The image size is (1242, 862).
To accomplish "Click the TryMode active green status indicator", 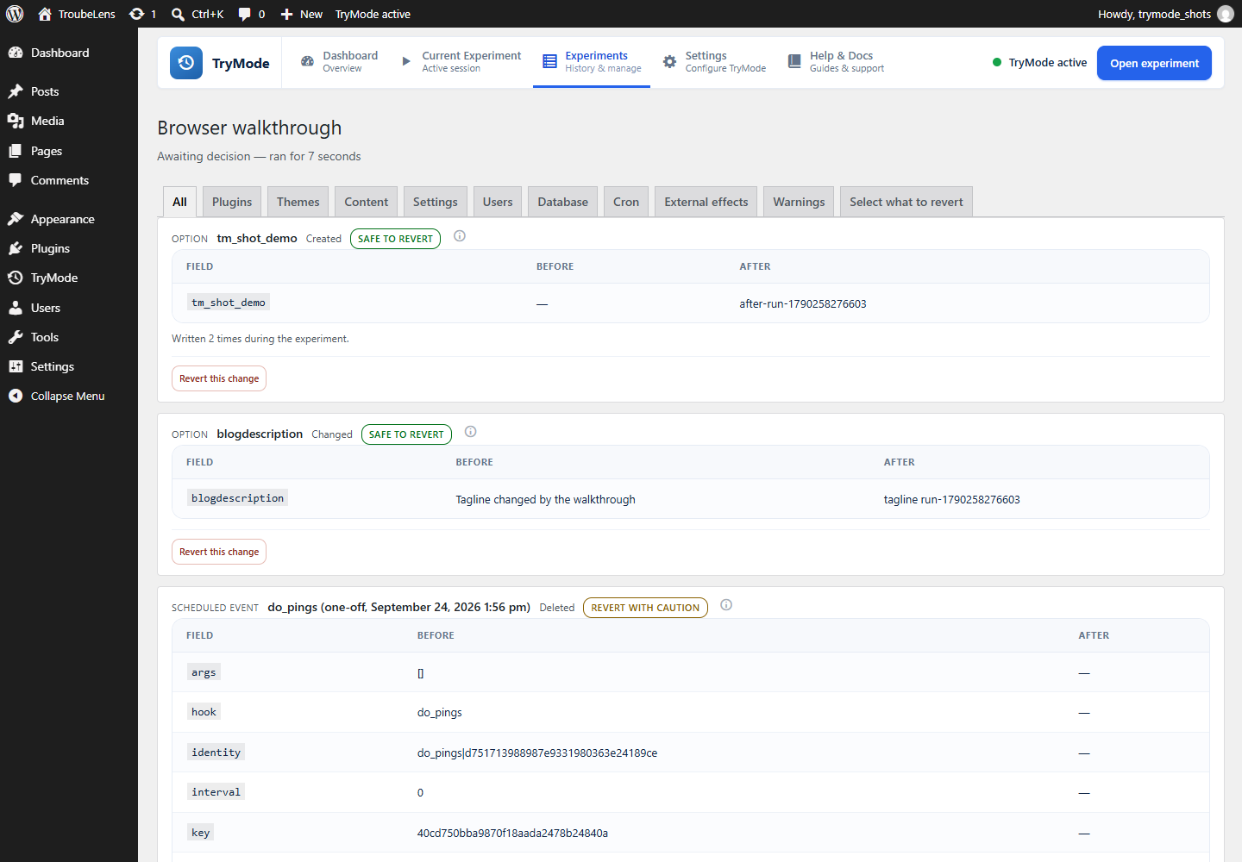I will [997, 62].
